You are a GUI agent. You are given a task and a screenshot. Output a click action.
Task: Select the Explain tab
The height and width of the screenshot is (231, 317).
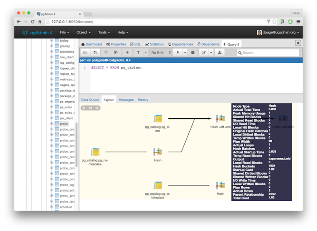[109, 99]
